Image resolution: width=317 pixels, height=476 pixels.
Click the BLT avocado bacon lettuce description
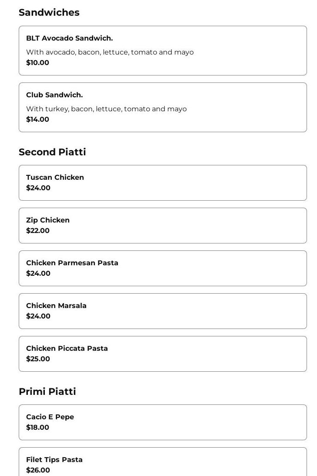coord(110,52)
